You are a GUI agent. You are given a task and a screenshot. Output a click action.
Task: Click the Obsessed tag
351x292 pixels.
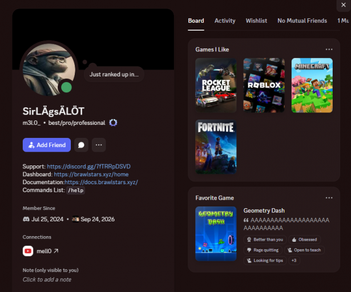[304, 240]
